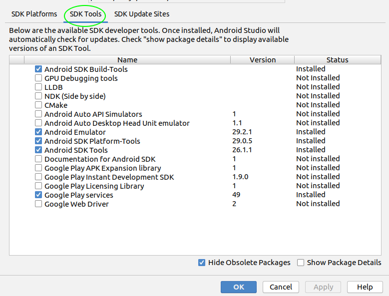Uncheck Google Play services checkbox
Screen dimensions: 389x296
pos(38,195)
